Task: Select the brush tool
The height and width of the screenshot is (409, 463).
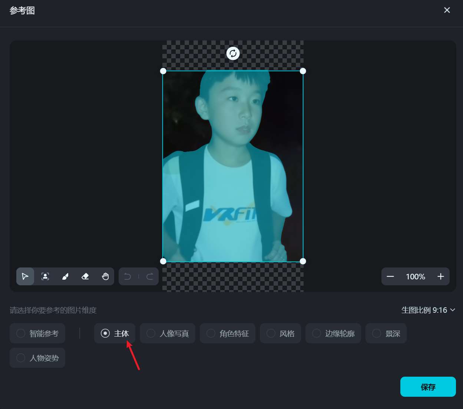Action: coord(65,276)
